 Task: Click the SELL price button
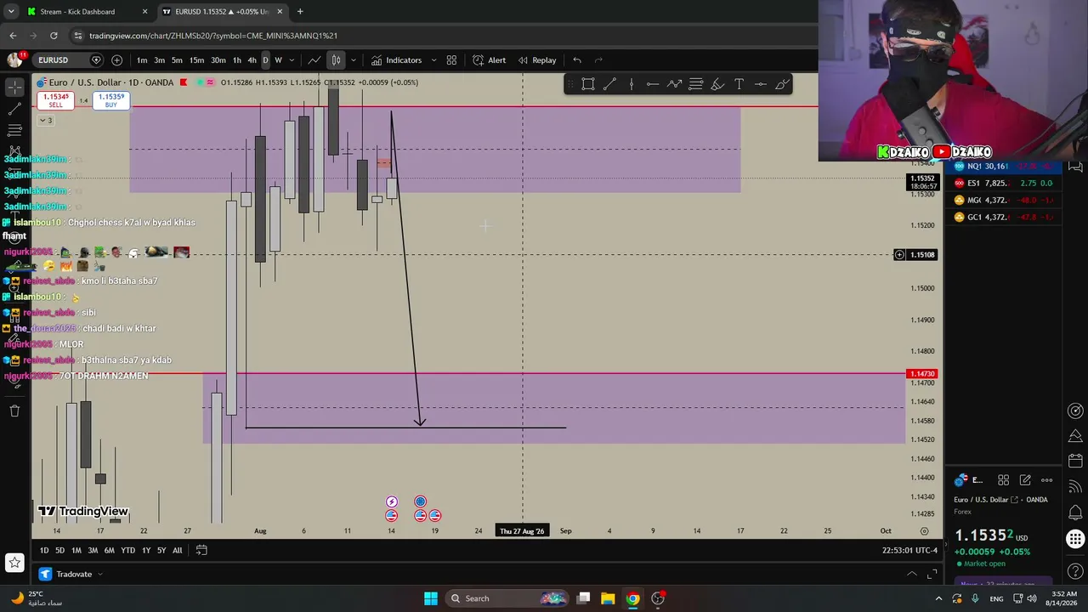(x=55, y=100)
